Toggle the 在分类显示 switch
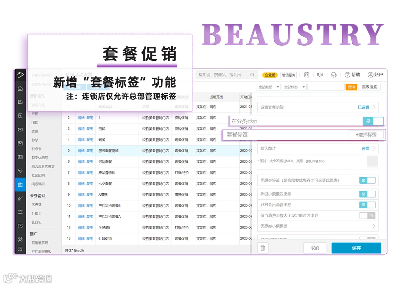 (x=373, y=121)
